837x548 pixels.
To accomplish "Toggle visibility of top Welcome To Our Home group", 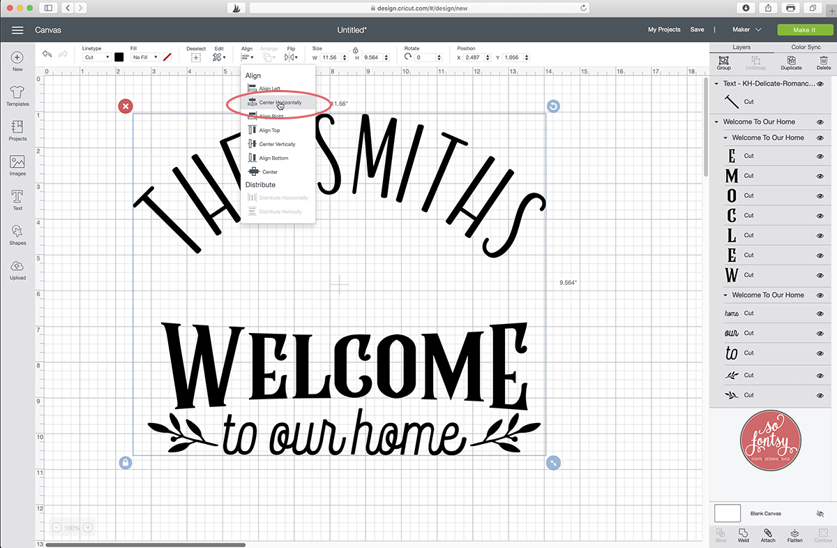I will click(820, 121).
